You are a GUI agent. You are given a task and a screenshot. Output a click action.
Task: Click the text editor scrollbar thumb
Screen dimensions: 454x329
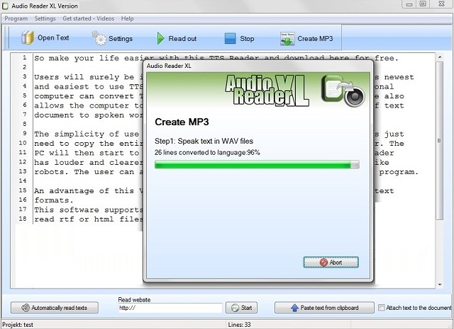pos(440,141)
